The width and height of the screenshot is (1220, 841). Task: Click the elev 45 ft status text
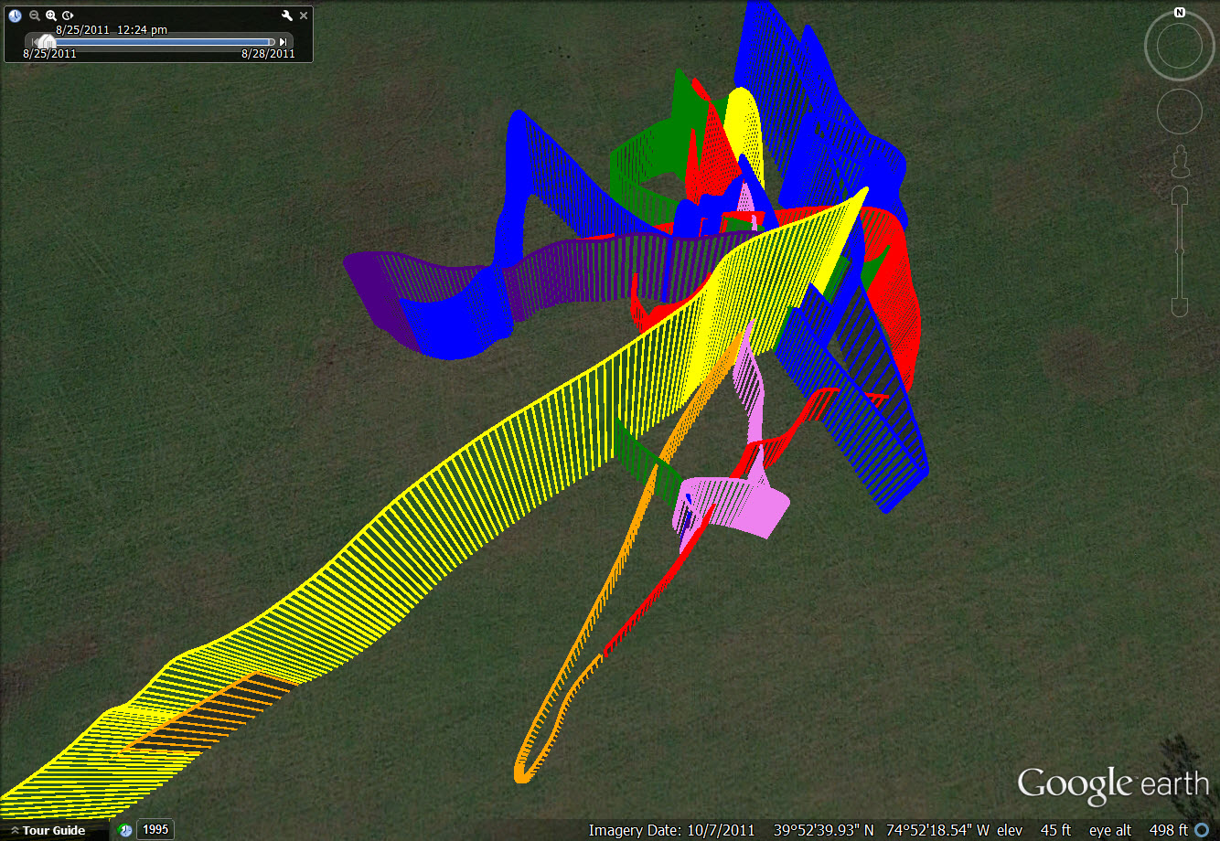(1033, 830)
